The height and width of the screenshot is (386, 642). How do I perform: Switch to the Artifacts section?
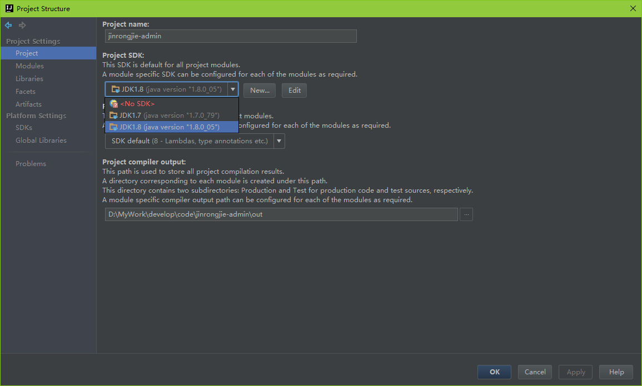[28, 104]
